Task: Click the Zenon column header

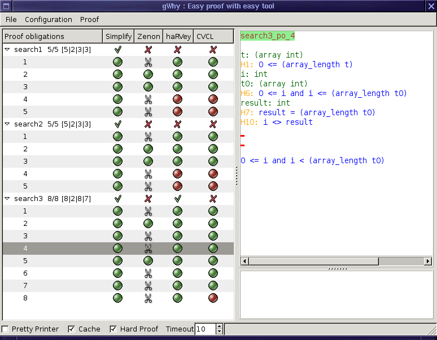Action: tap(148, 37)
